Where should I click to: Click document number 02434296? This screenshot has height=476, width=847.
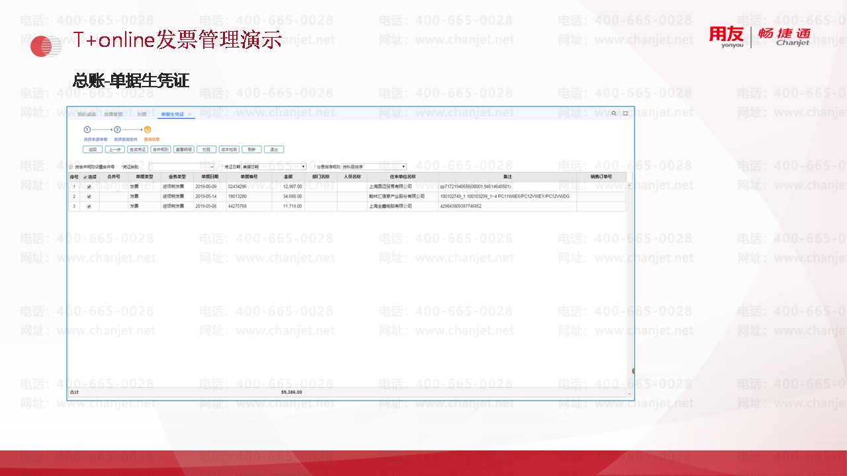(238, 186)
